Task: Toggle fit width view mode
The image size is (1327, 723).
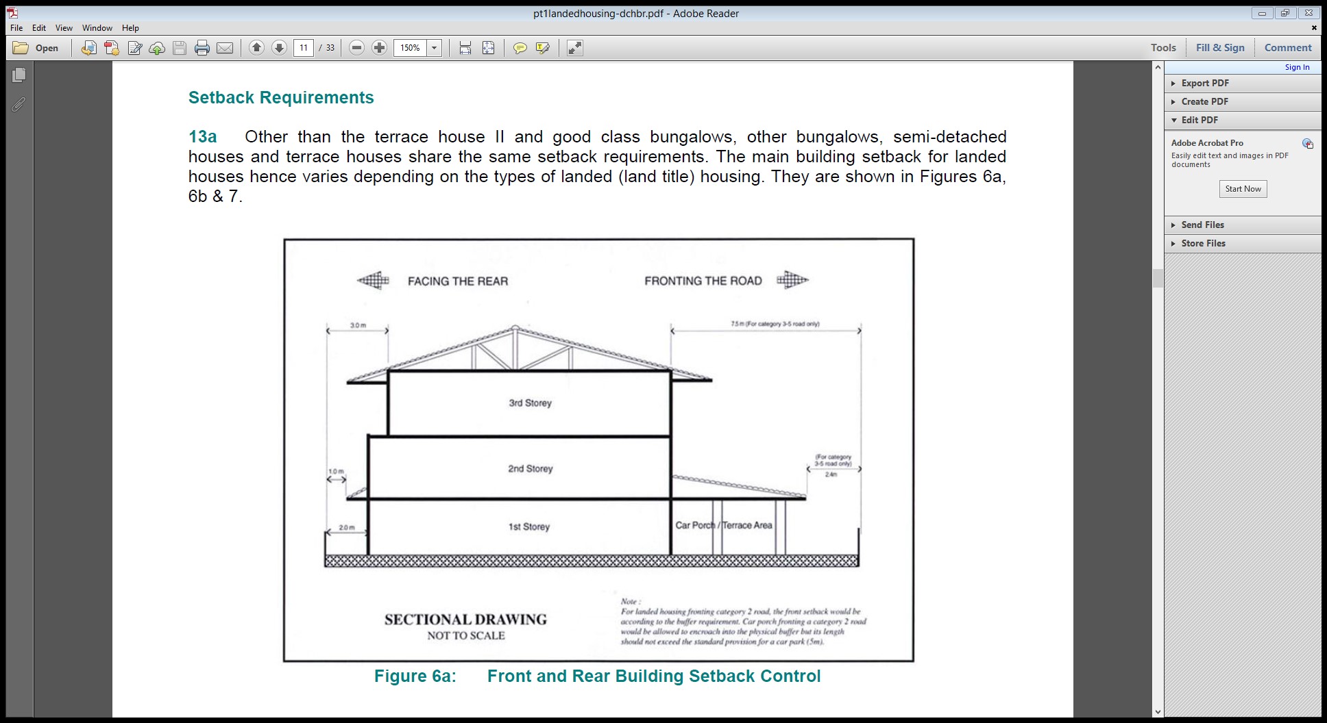Action: pyautogui.click(x=465, y=48)
